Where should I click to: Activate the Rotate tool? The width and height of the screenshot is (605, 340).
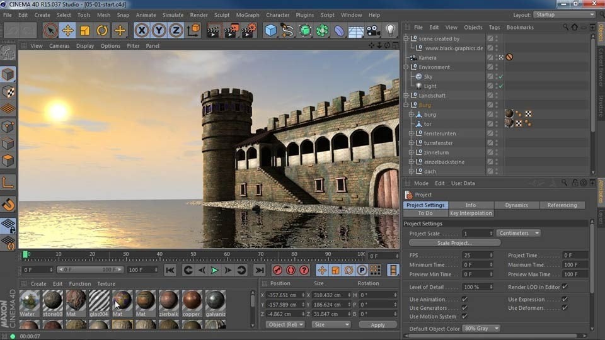pos(102,30)
